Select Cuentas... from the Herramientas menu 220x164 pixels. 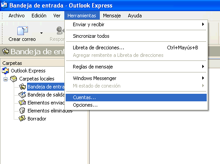pos(136,97)
